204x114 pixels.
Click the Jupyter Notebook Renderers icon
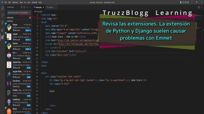pos(9,74)
